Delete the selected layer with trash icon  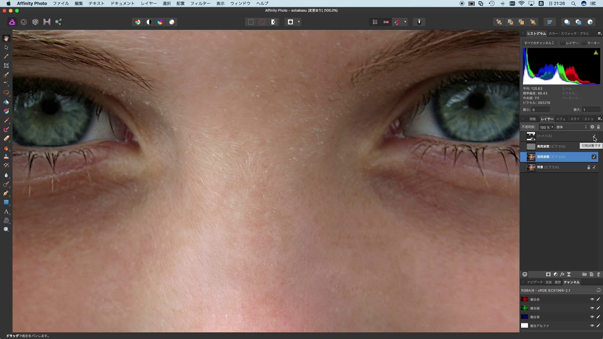click(x=599, y=274)
